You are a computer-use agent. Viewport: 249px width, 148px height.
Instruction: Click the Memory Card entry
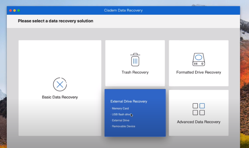(x=120, y=109)
